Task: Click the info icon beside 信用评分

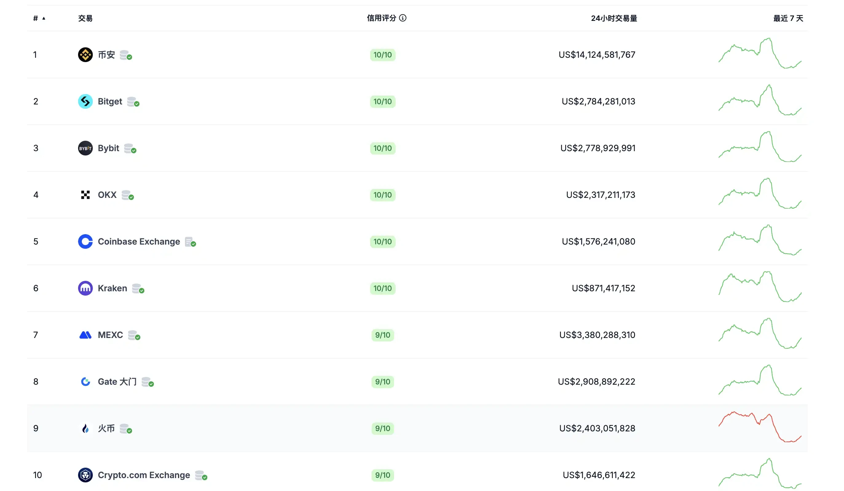Action: 403,18
